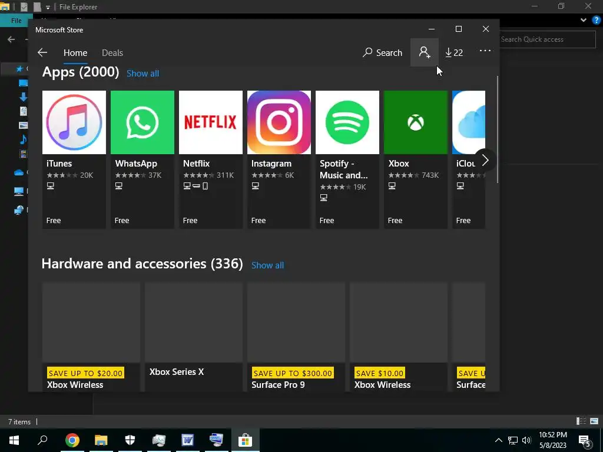Select the Surface Pro 9 product card
The height and width of the screenshot is (452, 603).
pos(296,337)
